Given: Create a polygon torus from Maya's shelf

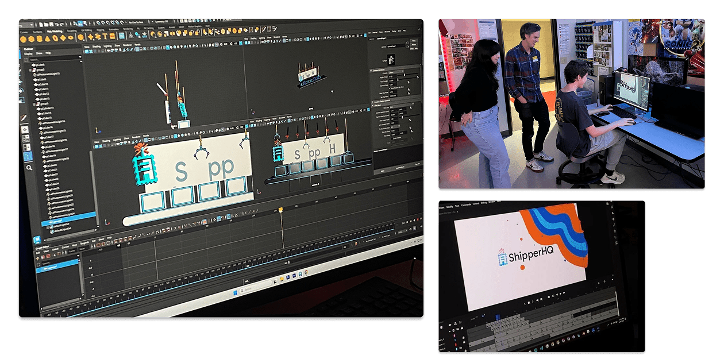Looking at the screenshot, I should [56, 38].
